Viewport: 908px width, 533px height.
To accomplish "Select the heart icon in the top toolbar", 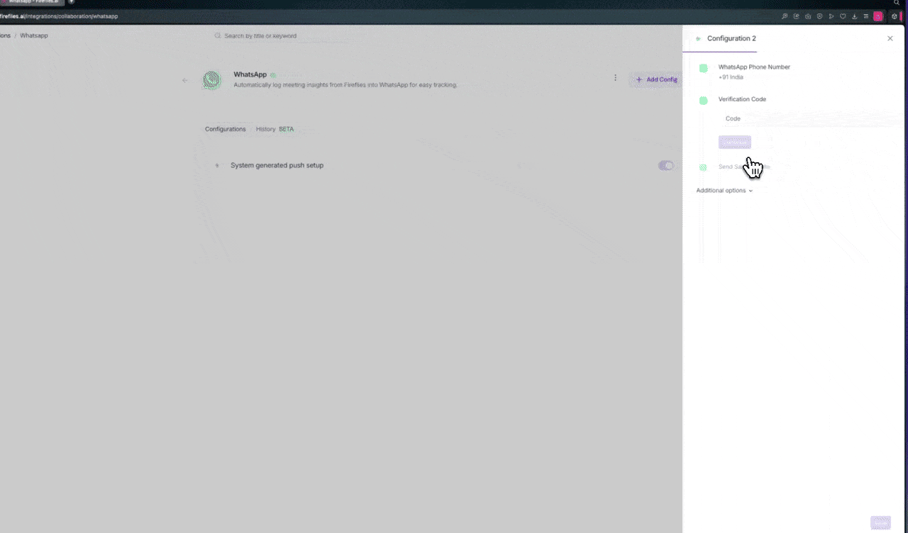I will pyautogui.click(x=843, y=16).
